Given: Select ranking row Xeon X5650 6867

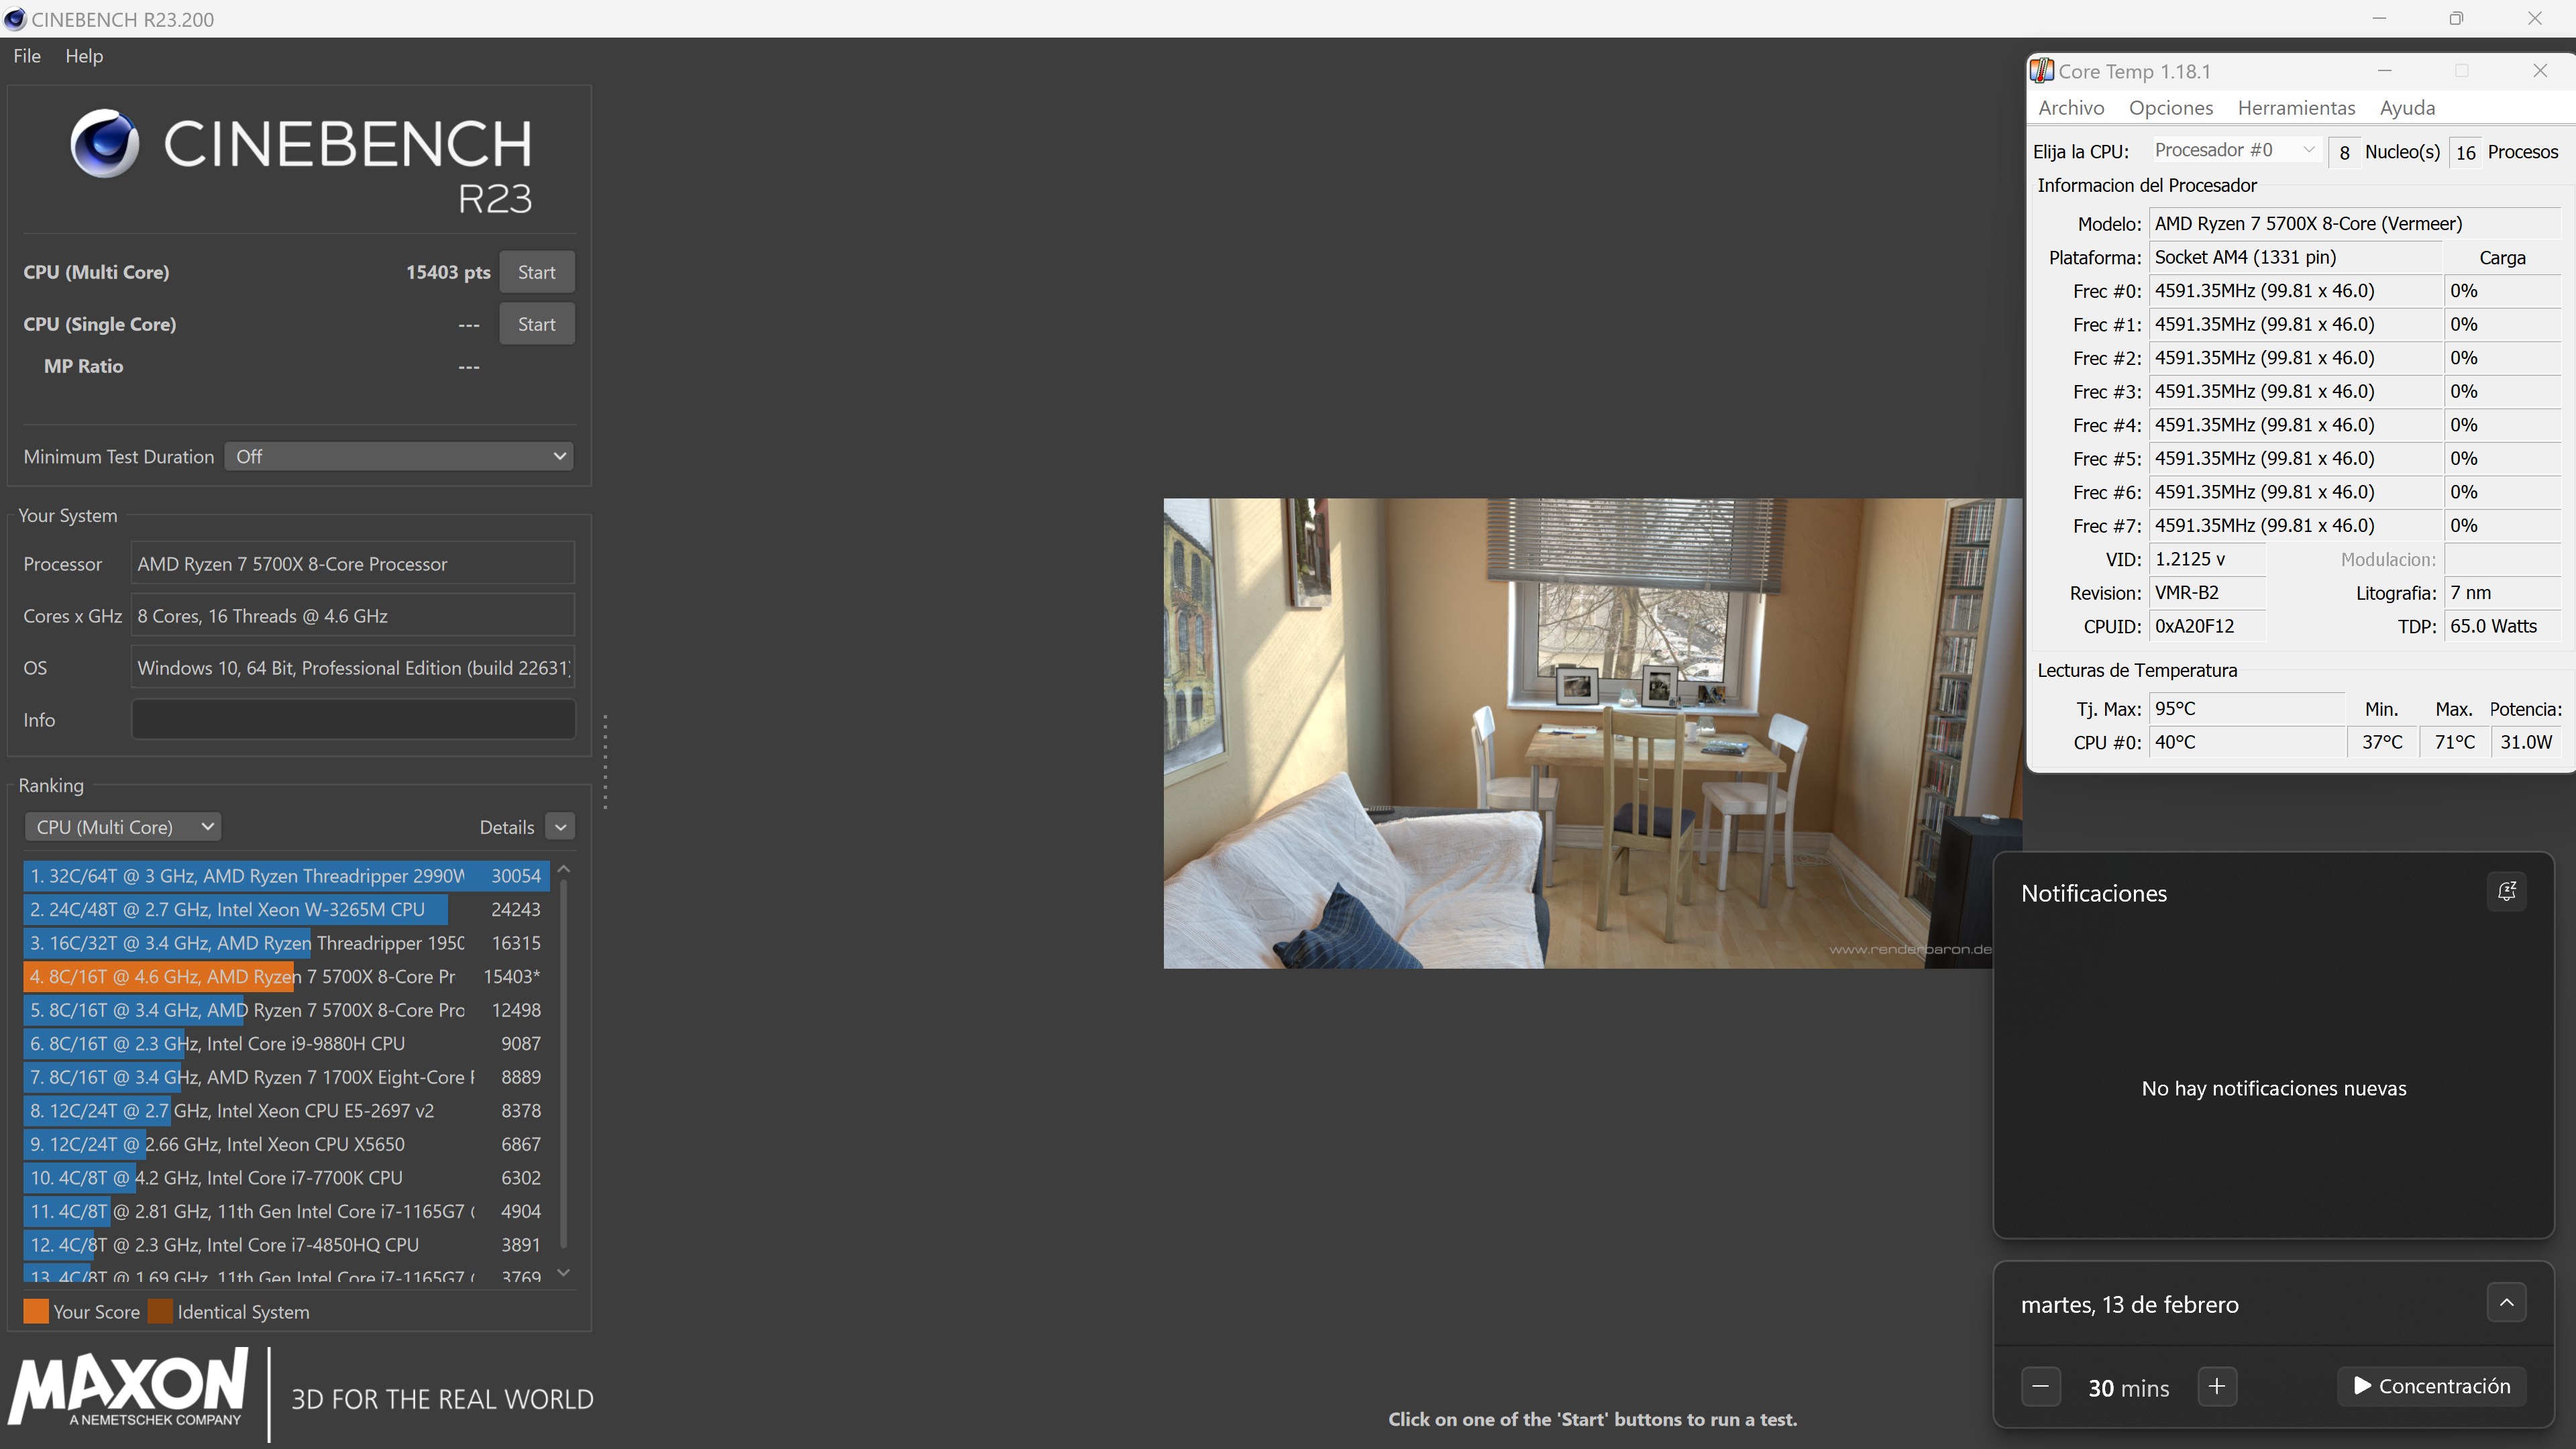Looking at the screenshot, I should tap(286, 1145).
